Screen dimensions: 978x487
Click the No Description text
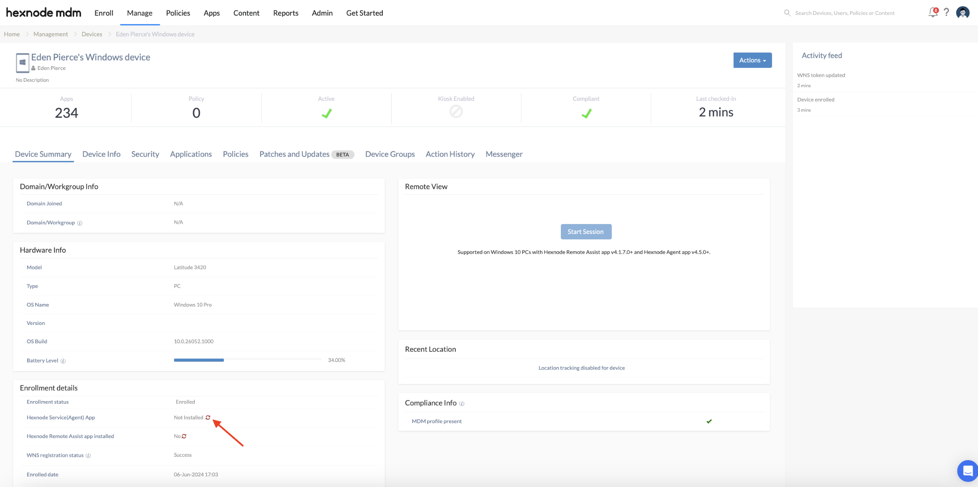(x=32, y=80)
